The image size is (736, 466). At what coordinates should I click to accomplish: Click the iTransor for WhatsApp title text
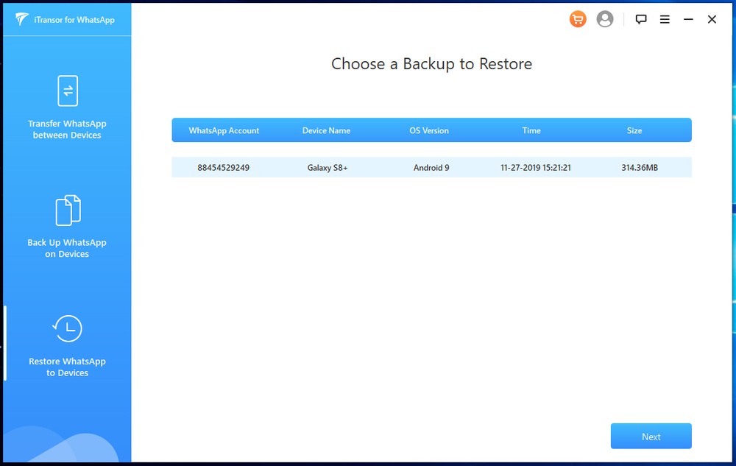(x=74, y=20)
